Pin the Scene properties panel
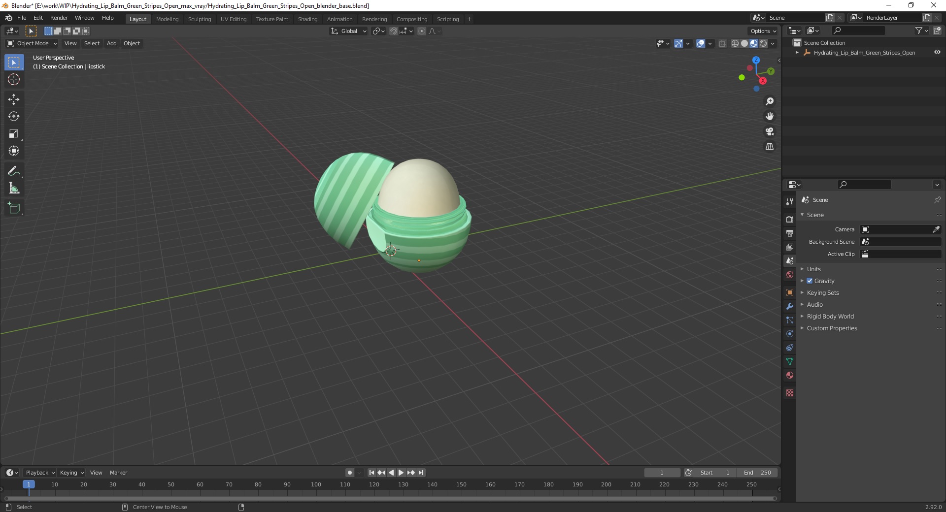 [x=937, y=200]
